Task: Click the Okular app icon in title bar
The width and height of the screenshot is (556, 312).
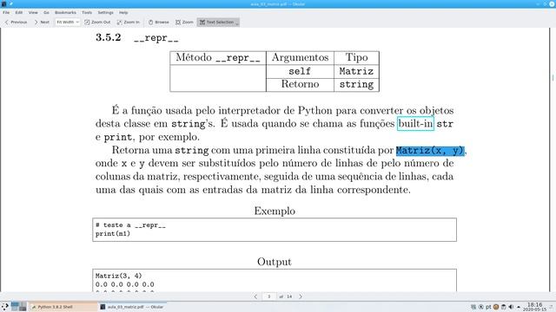Action: pyautogui.click(x=3, y=3)
